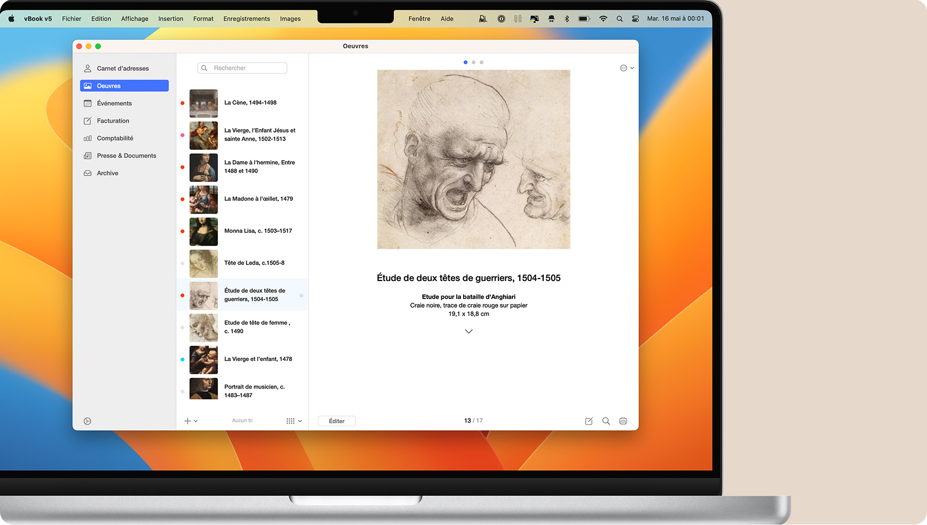Click the 13 / 17 record counter

[x=473, y=421]
